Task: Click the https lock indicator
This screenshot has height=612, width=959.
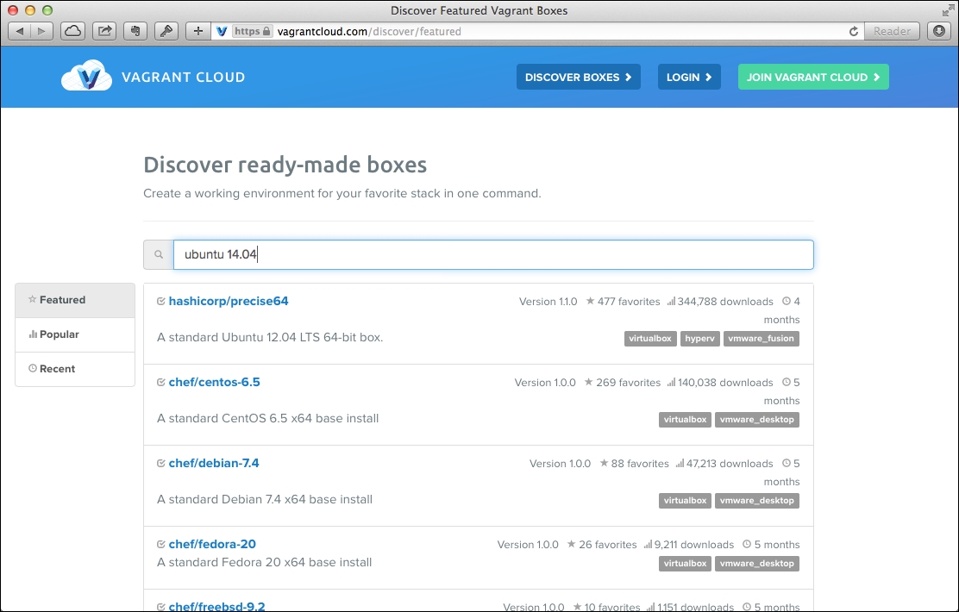Action: 253,31
